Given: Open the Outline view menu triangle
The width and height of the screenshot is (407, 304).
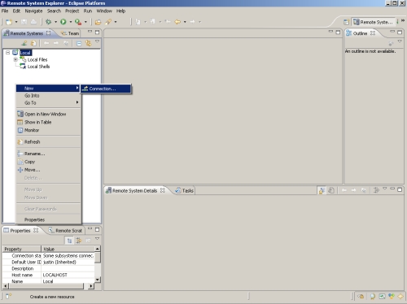Looking at the screenshot, I should point(400,41).
